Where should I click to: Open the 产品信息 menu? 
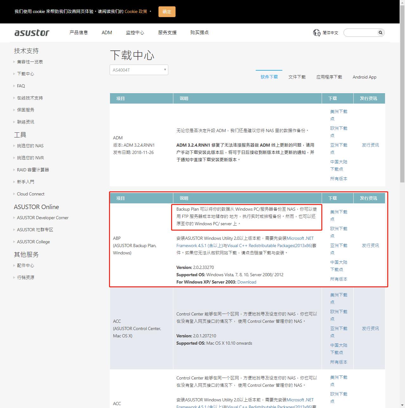pos(79,32)
